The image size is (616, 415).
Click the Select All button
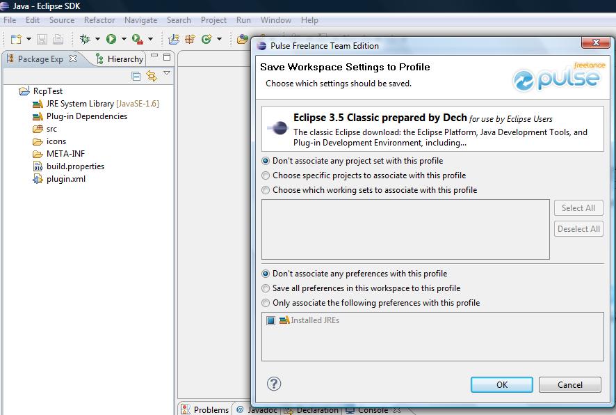[x=578, y=208]
